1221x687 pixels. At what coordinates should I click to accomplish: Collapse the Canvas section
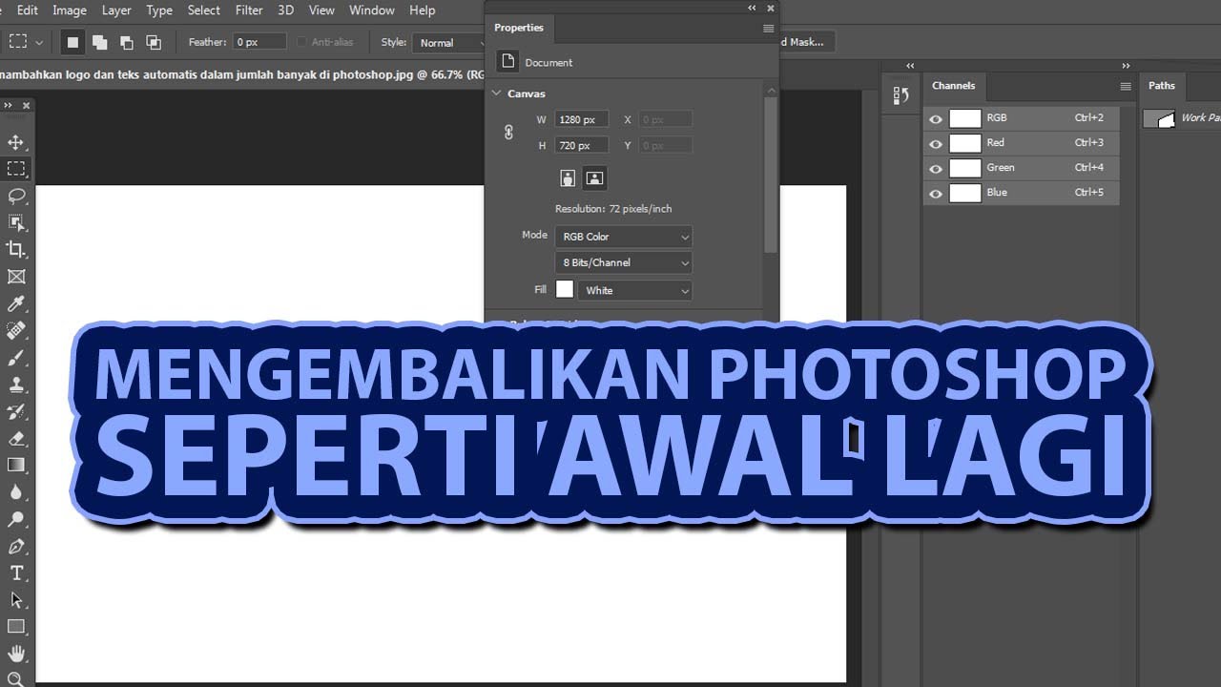tap(497, 94)
